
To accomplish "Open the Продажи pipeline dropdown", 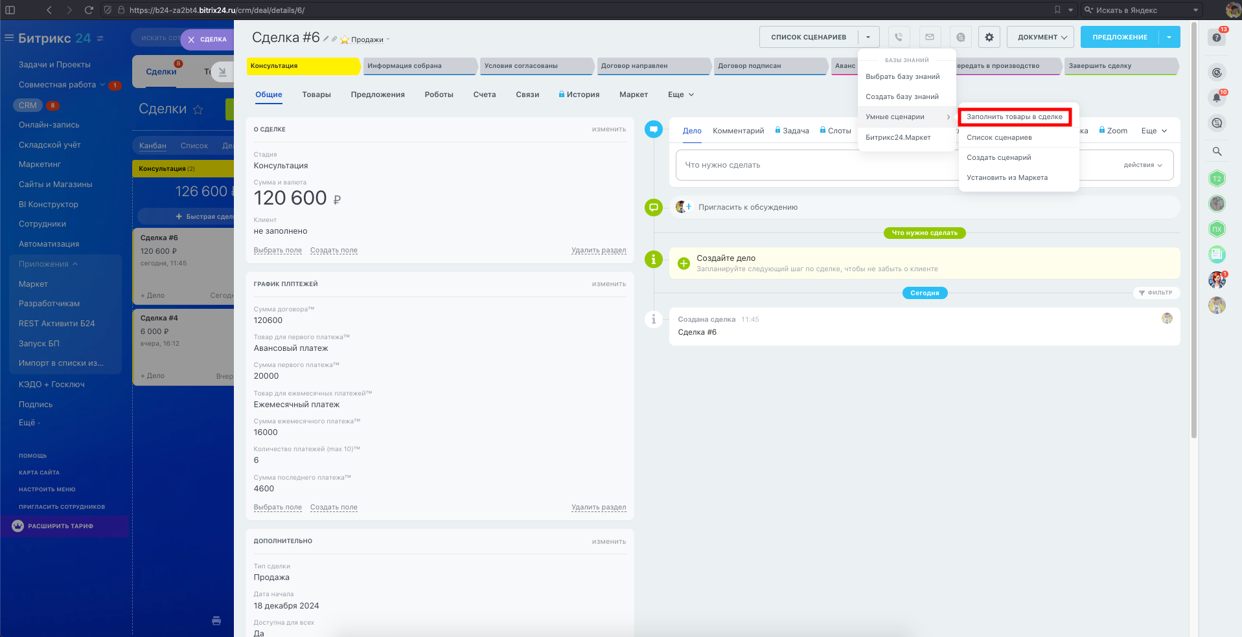I will (371, 40).
